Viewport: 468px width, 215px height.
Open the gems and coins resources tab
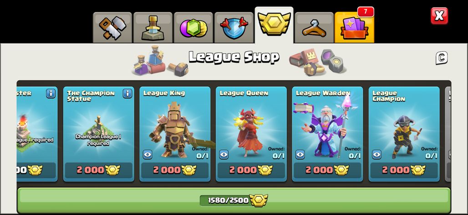(193, 28)
